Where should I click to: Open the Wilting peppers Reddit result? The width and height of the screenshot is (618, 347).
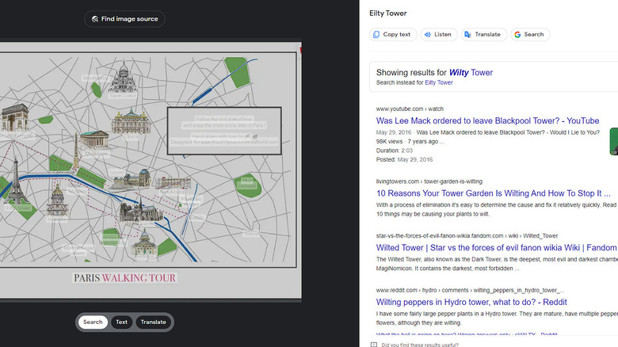tap(471, 302)
